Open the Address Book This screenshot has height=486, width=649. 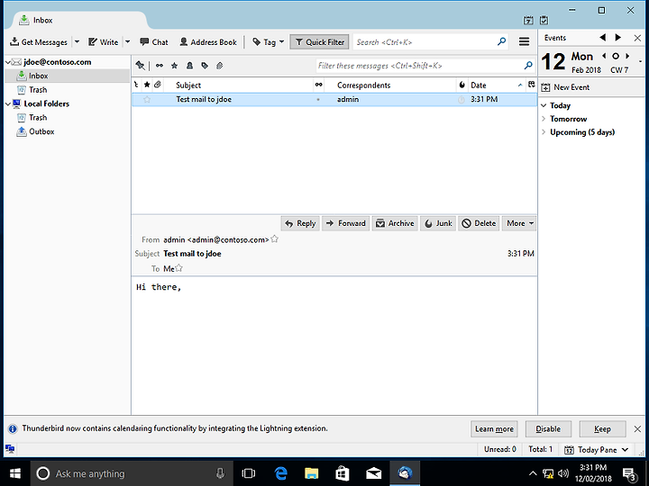[x=208, y=41]
